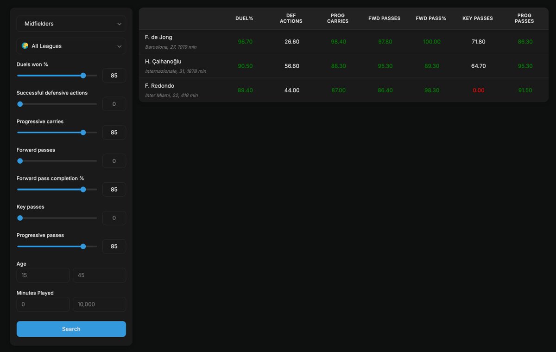
Task: Click Çalhanoğlu's fwd pass% 89.30
Action: pyautogui.click(x=432, y=66)
